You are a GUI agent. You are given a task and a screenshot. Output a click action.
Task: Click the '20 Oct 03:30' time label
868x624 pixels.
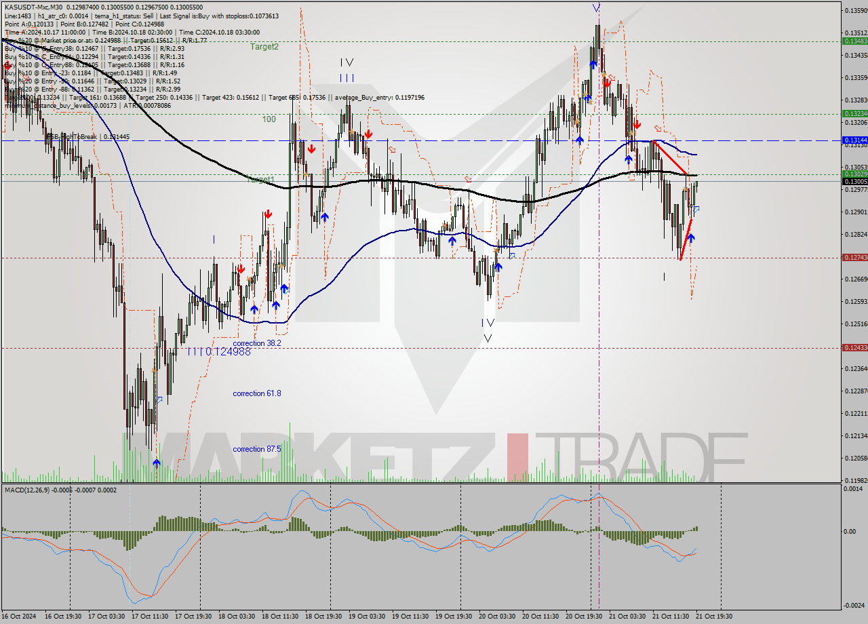click(x=497, y=617)
